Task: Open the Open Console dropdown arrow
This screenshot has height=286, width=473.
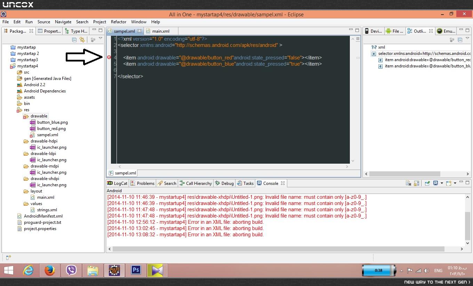Action: 455,183
